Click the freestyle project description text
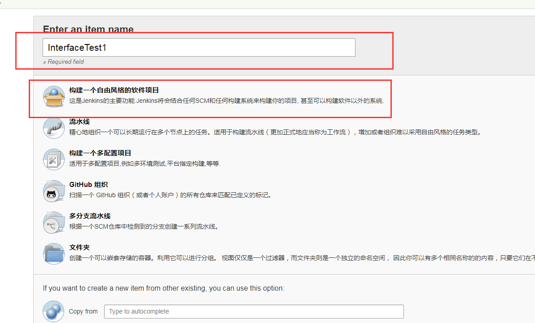 (x=227, y=101)
